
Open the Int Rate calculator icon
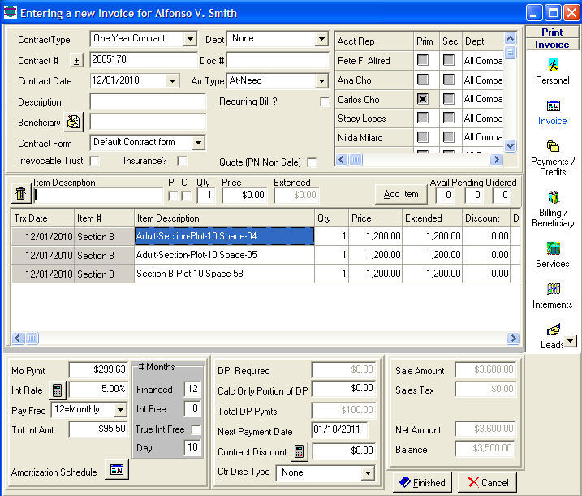58,390
